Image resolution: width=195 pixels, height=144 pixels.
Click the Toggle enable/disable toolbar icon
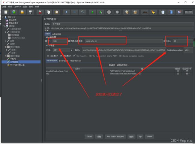click(83, 12)
